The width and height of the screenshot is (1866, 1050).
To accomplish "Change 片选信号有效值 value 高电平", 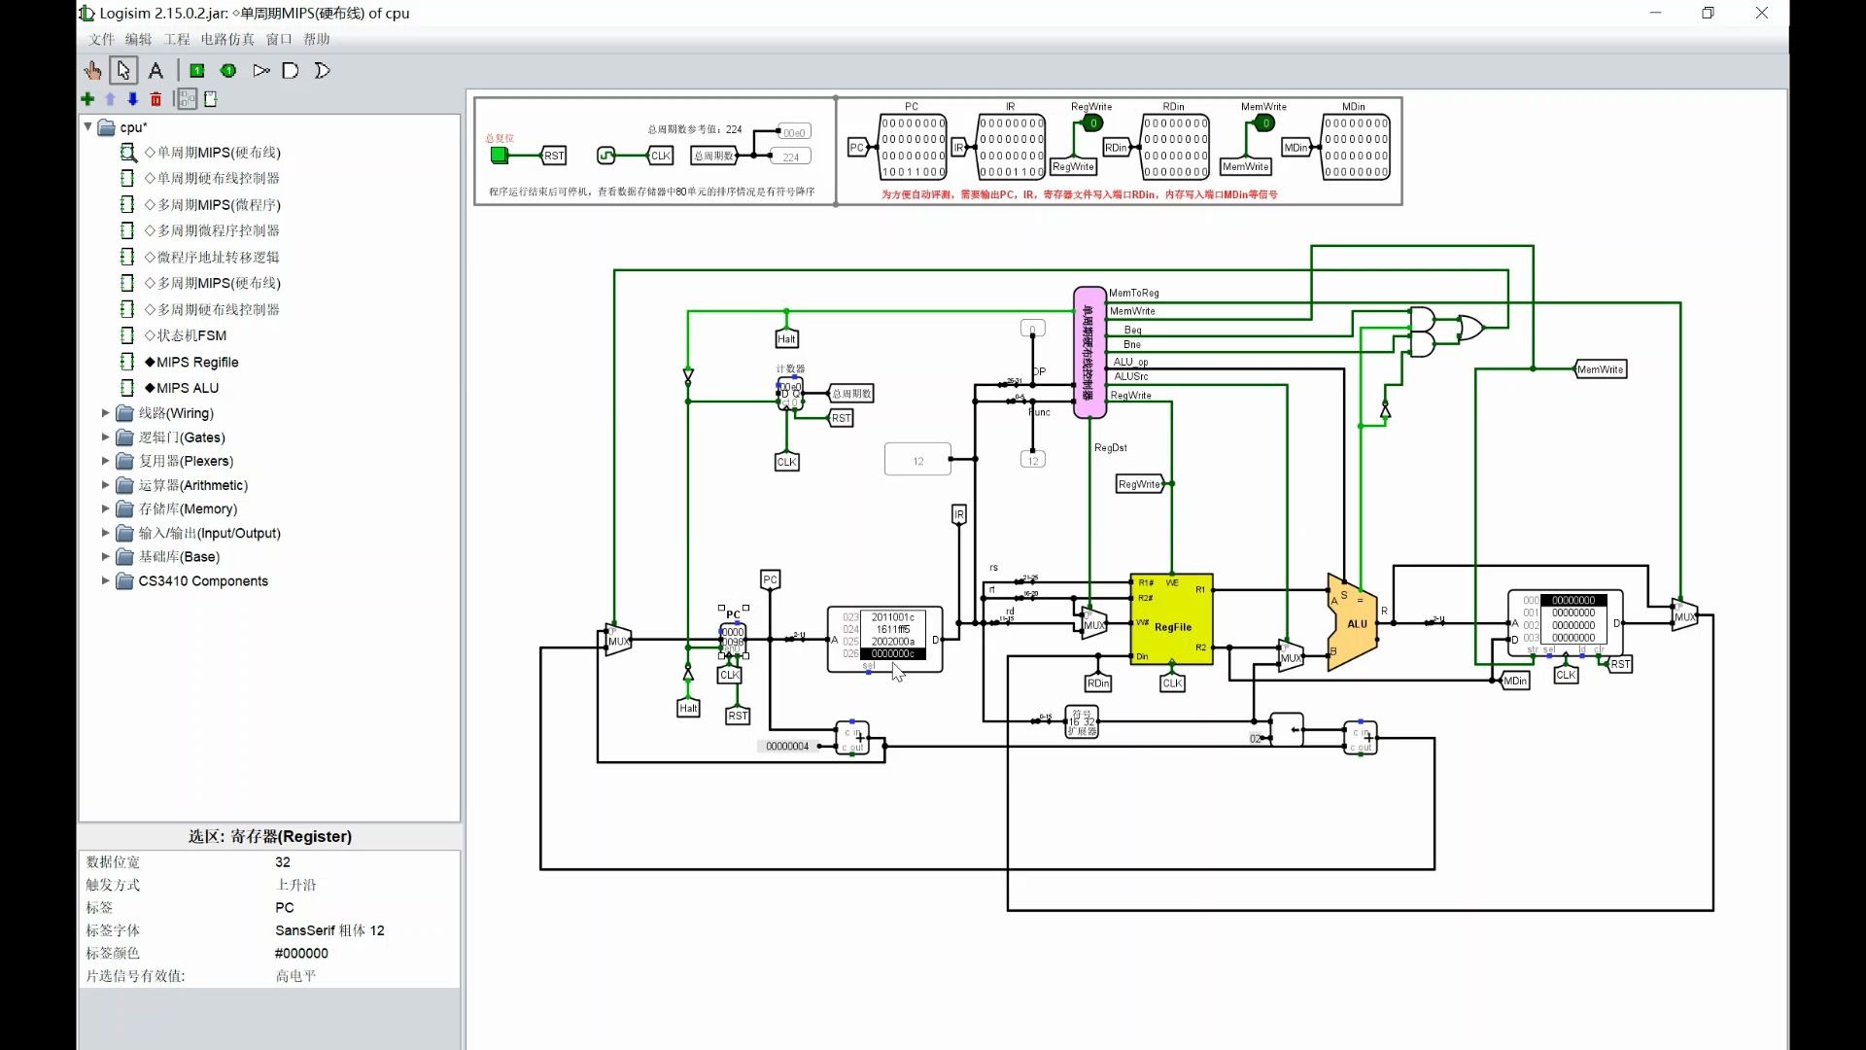I will (x=364, y=976).
